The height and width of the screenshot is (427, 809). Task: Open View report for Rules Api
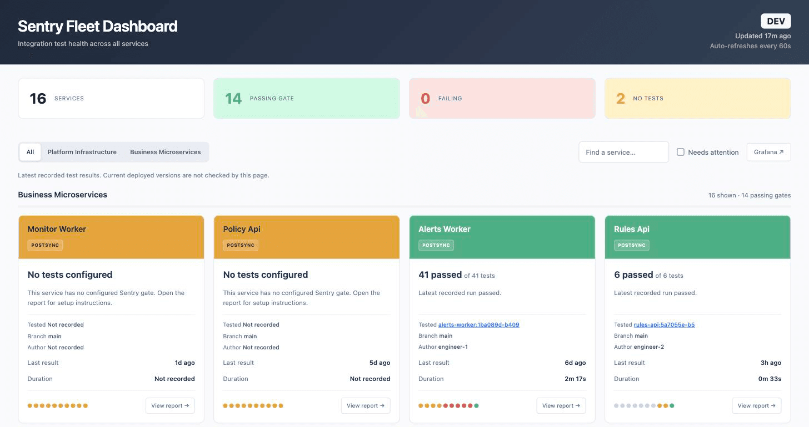tap(757, 405)
